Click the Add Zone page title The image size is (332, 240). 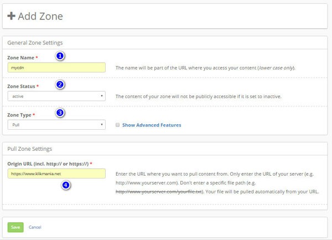pyautogui.click(x=40, y=17)
